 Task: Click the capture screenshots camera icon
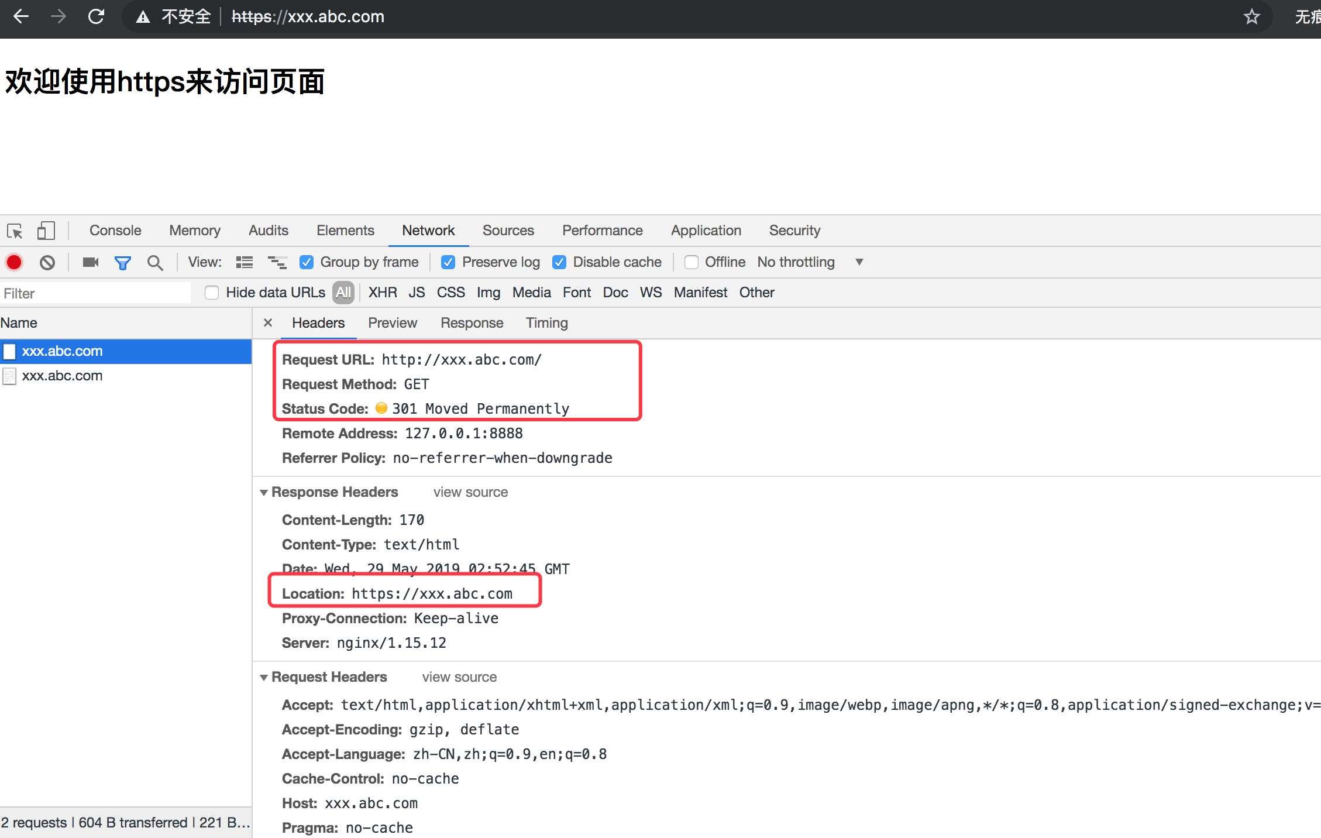pyautogui.click(x=90, y=262)
